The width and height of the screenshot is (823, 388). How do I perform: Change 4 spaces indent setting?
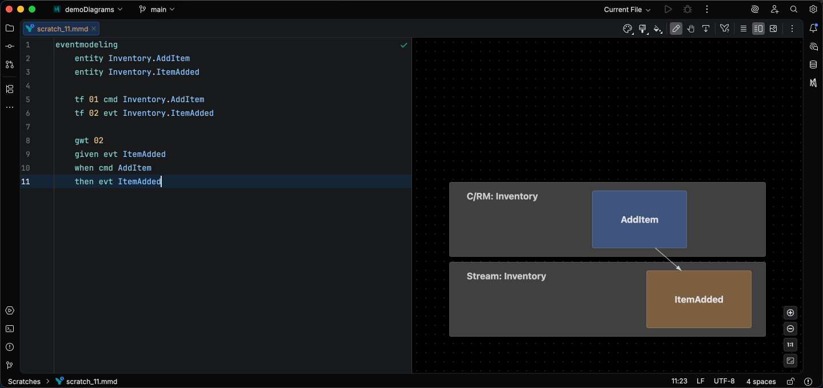click(761, 381)
